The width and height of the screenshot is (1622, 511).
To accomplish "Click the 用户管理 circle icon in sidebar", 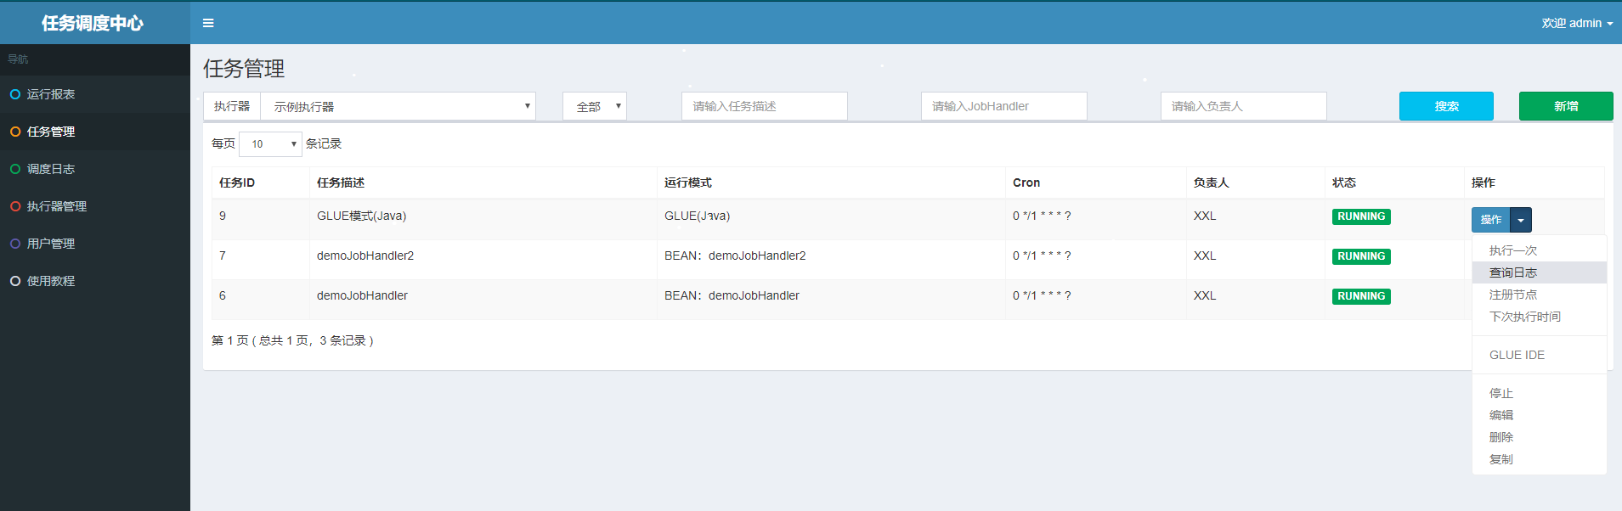I will (x=15, y=244).
